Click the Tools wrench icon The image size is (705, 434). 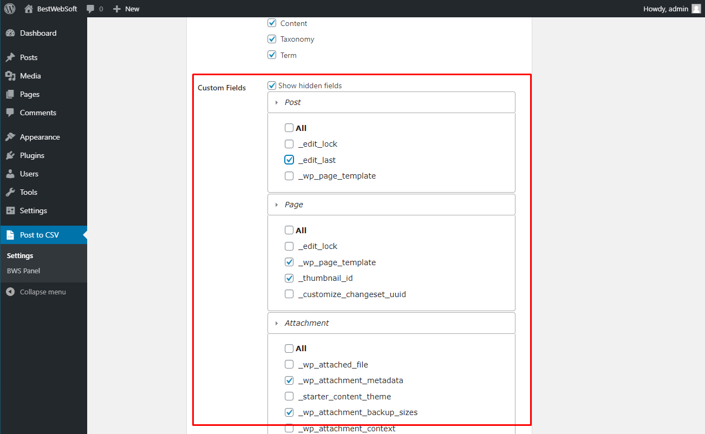coord(10,192)
